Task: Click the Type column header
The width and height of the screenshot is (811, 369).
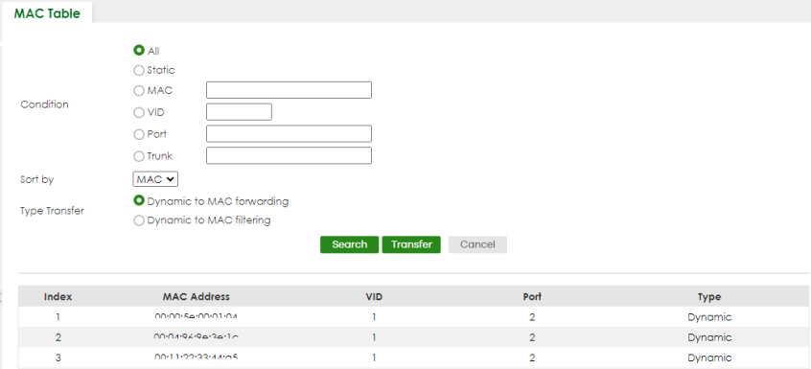Action: [709, 297]
